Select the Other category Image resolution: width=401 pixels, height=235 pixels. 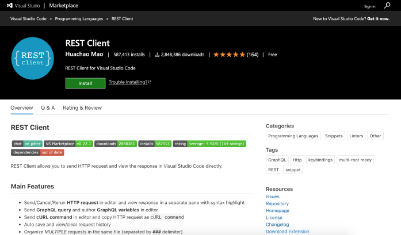pos(375,136)
